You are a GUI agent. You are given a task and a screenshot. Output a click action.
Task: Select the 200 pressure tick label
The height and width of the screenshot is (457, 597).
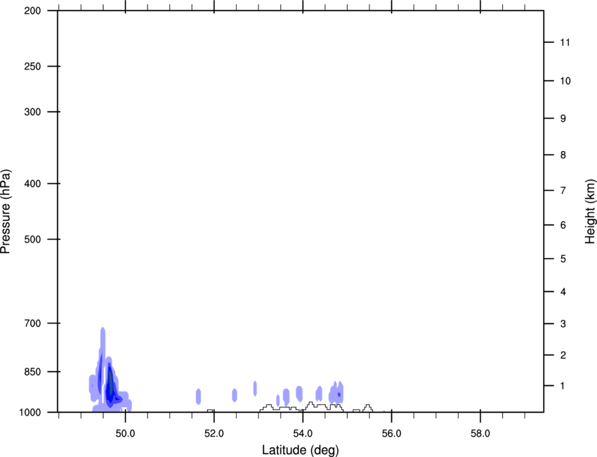(32, 11)
